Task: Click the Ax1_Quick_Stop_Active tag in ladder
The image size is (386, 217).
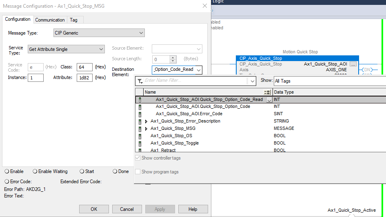Action: tap(352, 210)
